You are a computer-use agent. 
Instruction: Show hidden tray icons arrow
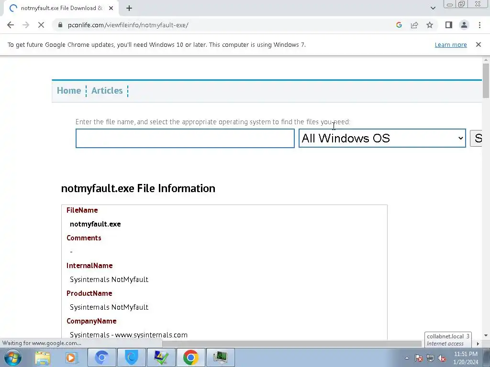point(407,358)
